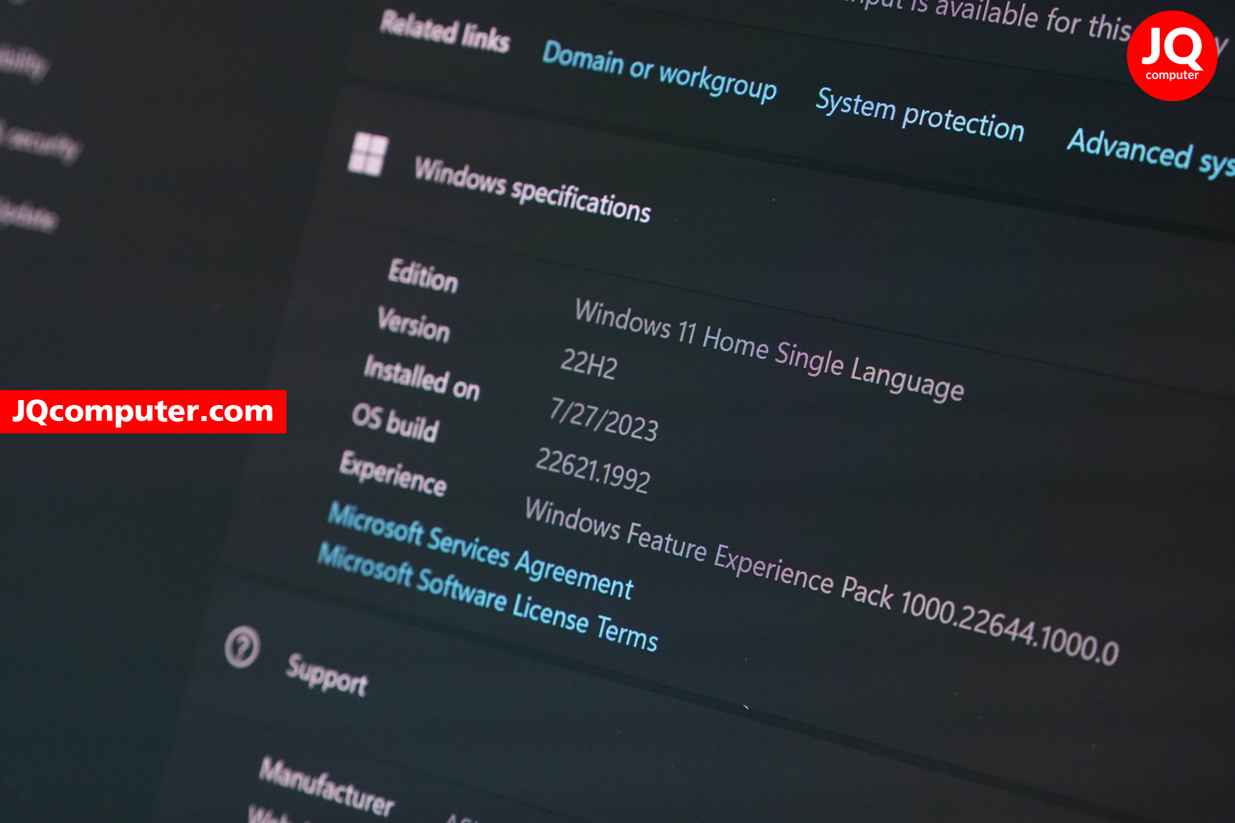Select the Version label
This screenshot has height=823, width=1235.
pos(414,324)
